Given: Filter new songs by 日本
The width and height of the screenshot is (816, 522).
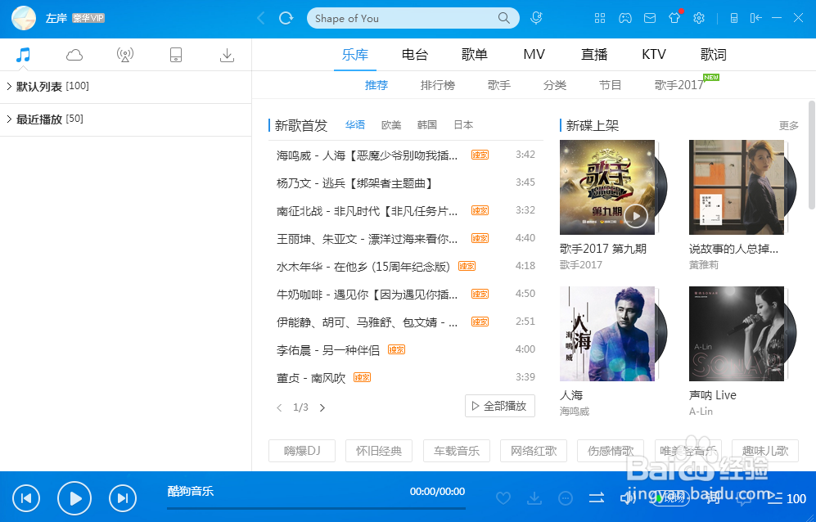Looking at the screenshot, I should (x=463, y=125).
